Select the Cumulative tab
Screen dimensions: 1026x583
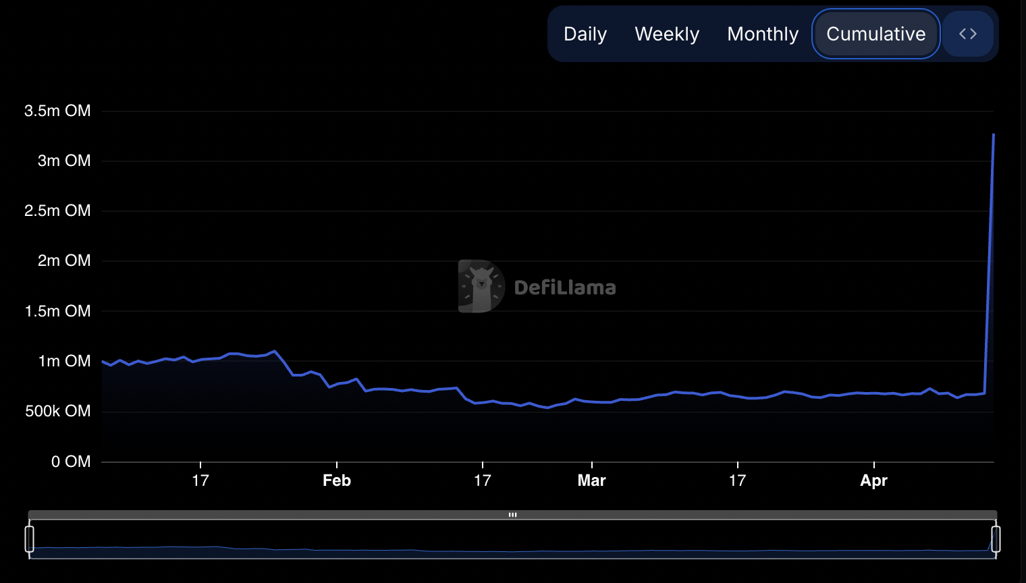click(x=875, y=34)
